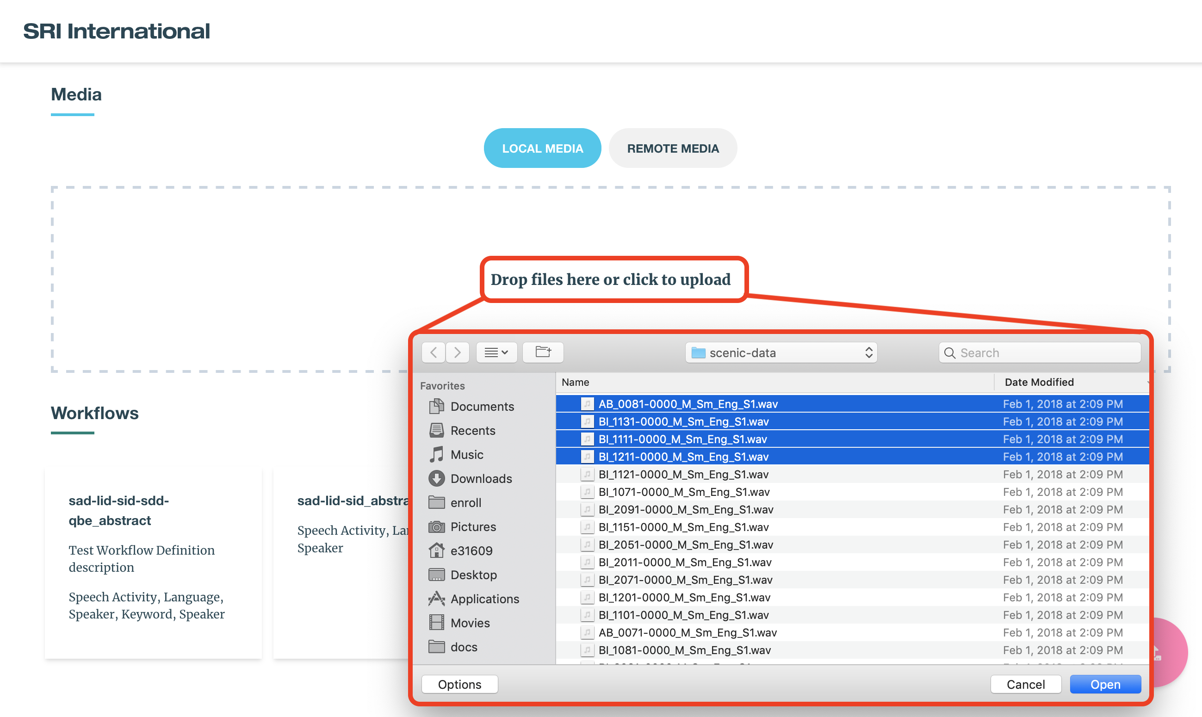Click the Options button
The width and height of the screenshot is (1202, 717).
(x=459, y=684)
